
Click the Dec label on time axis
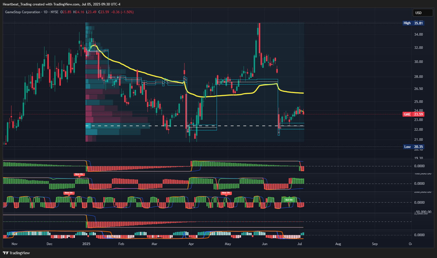pyautogui.click(x=50, y=244)
